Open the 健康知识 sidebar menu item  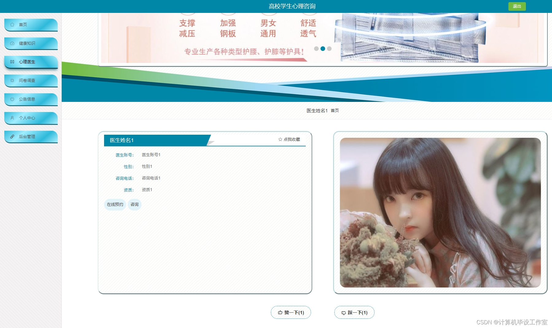click(31, 44)
